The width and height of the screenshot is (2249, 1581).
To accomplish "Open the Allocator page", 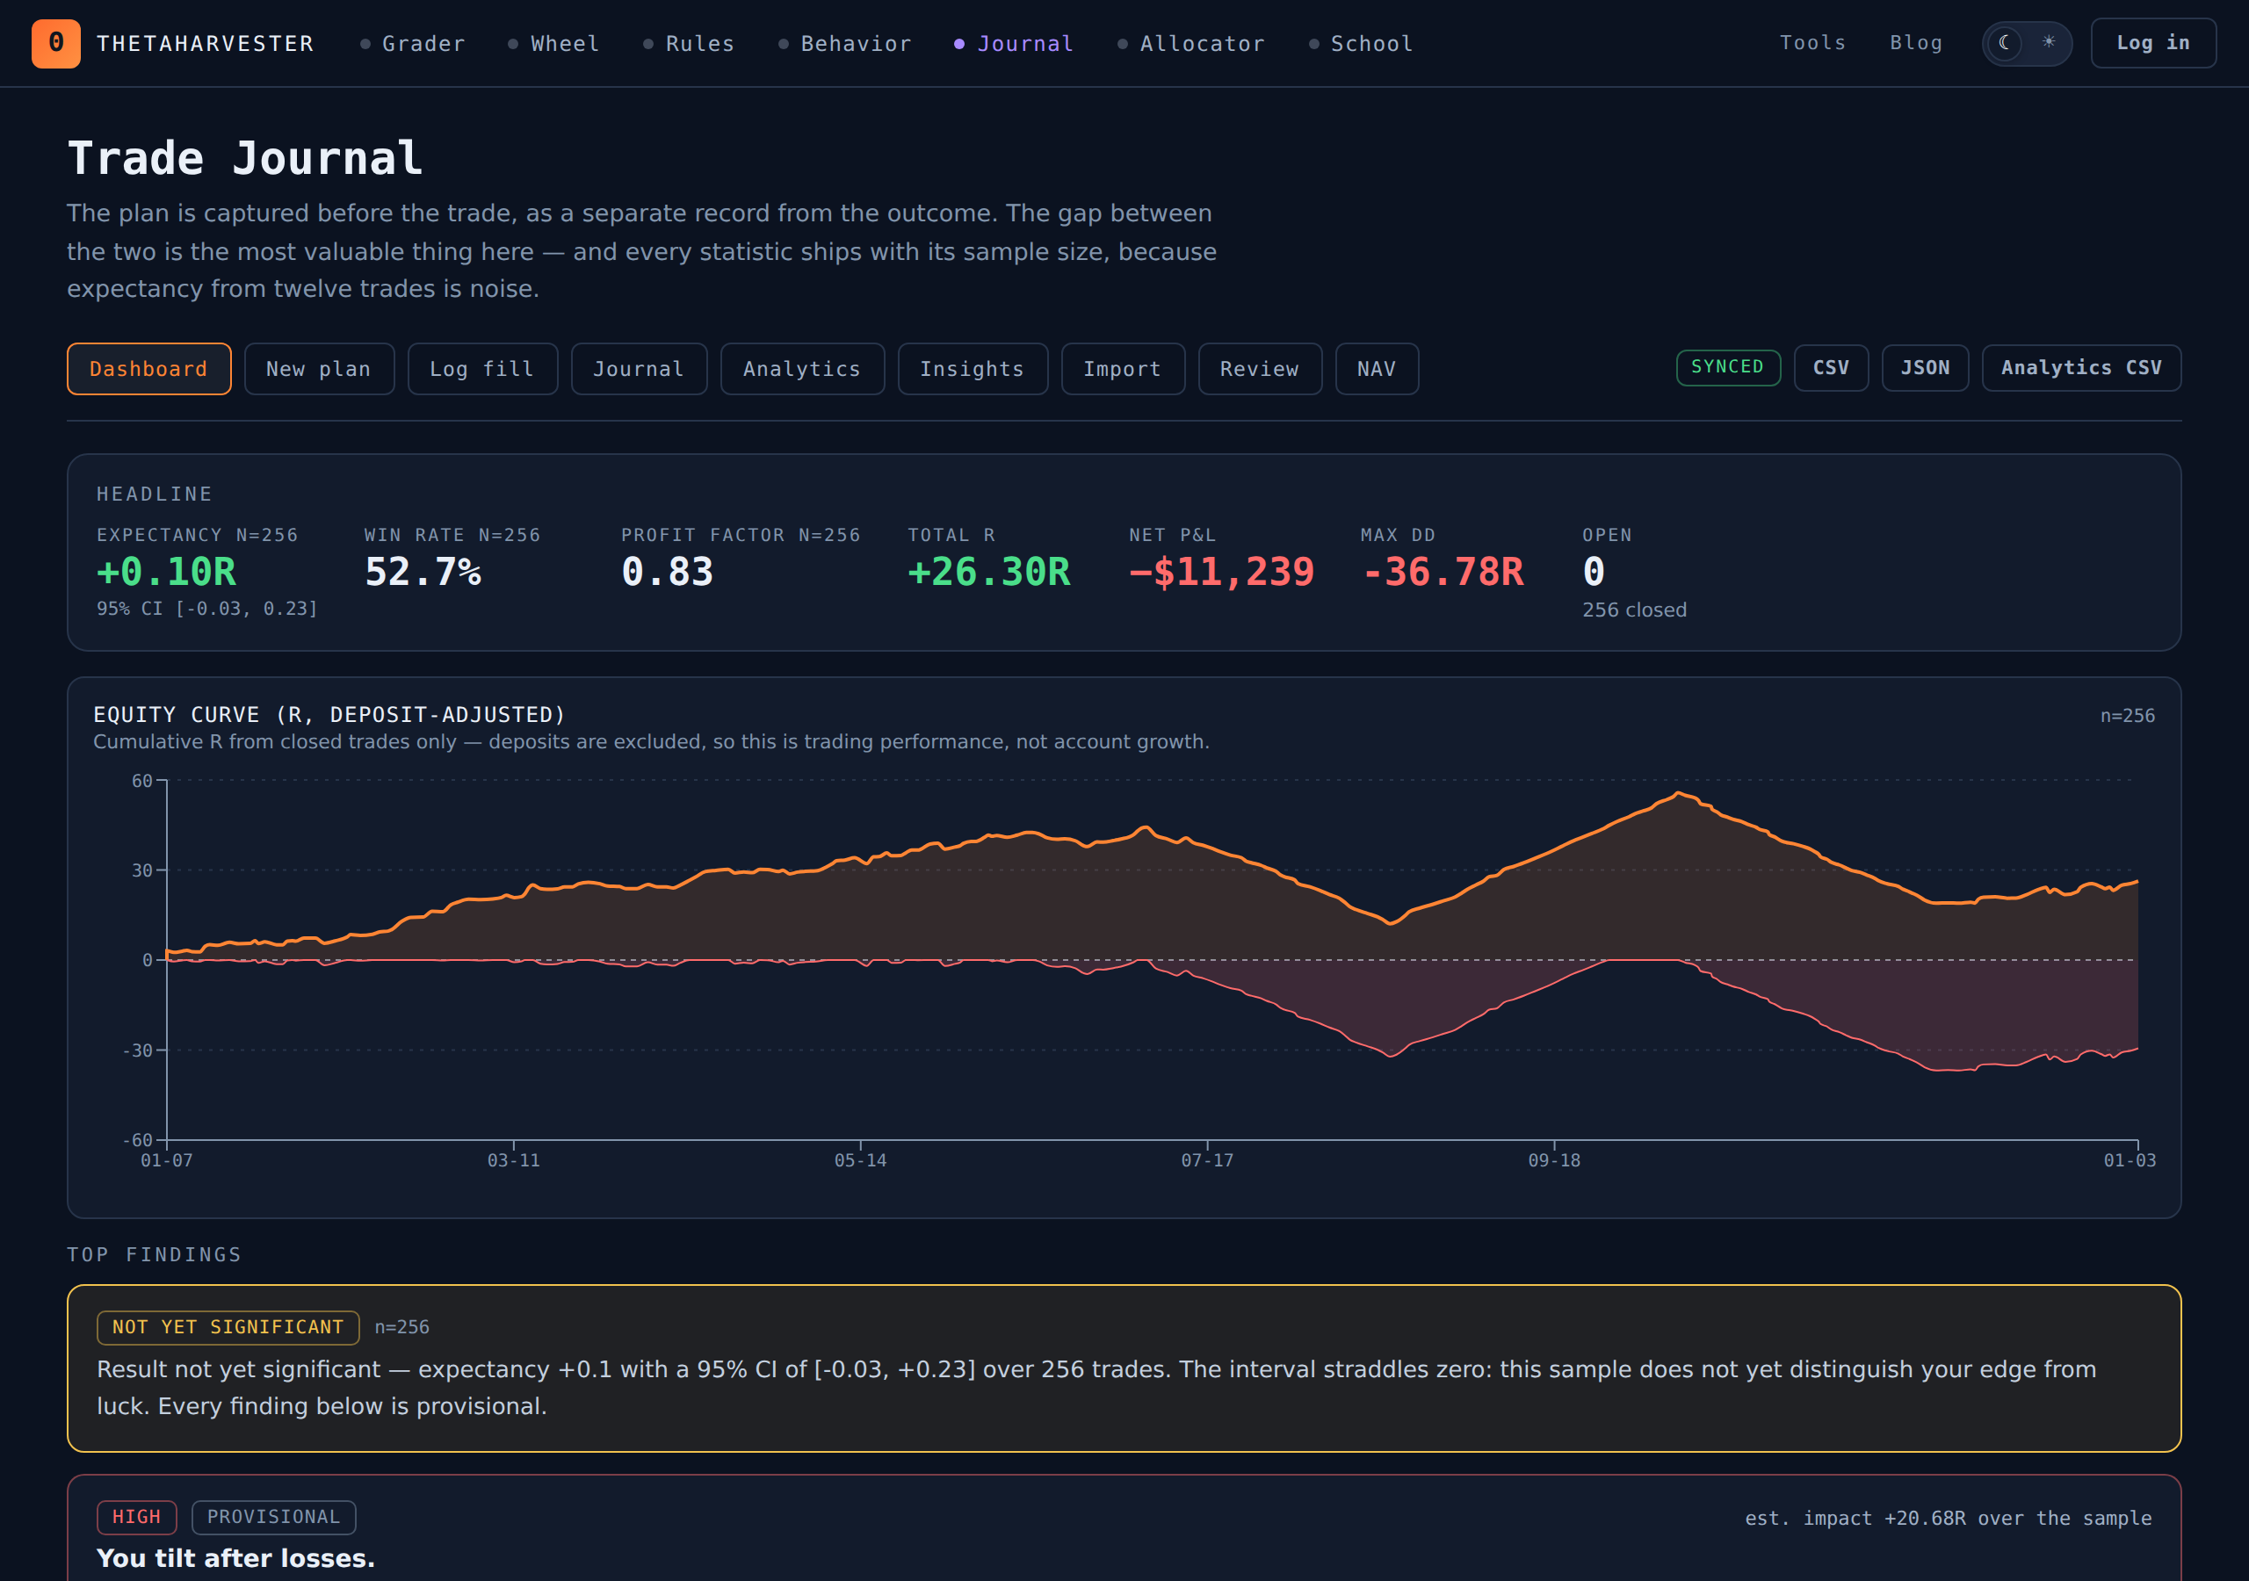I will pyautogui.click(x=1192, y=44).
